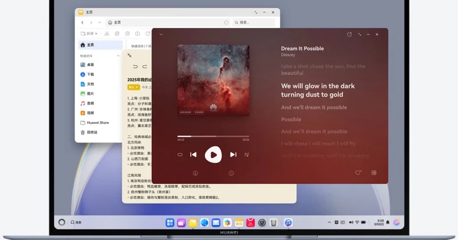Screen dimensions: 458x240
Task: Click the Rename icon in file manager toolbar
Action: tap(137, 34)
